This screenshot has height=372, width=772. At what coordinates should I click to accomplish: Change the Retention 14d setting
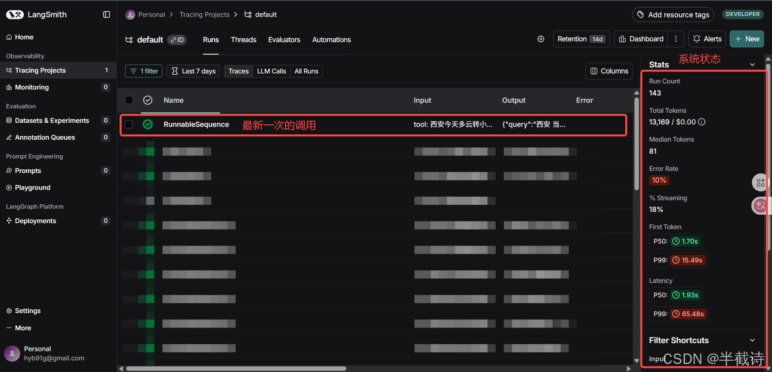tap(581, 39)
